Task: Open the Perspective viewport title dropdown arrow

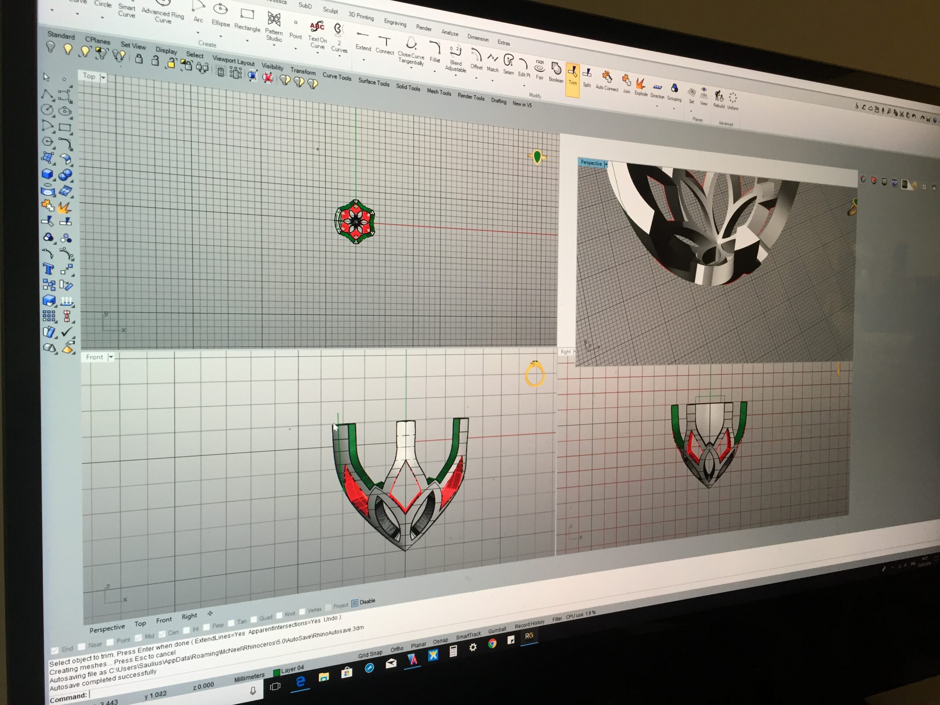Action: tap(606, 164)
